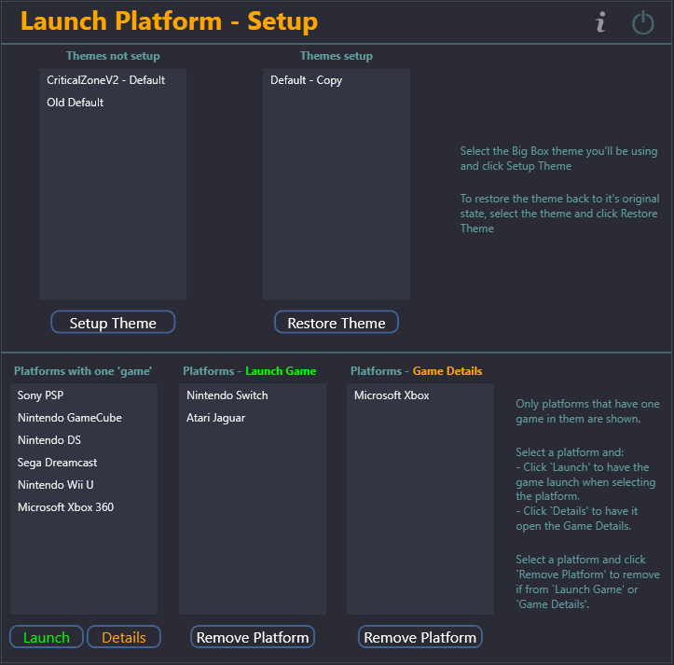Screen dimensions: 674x665
Task: Select Nintendo Switch in Launch Game list
Action: pos(227,395)
